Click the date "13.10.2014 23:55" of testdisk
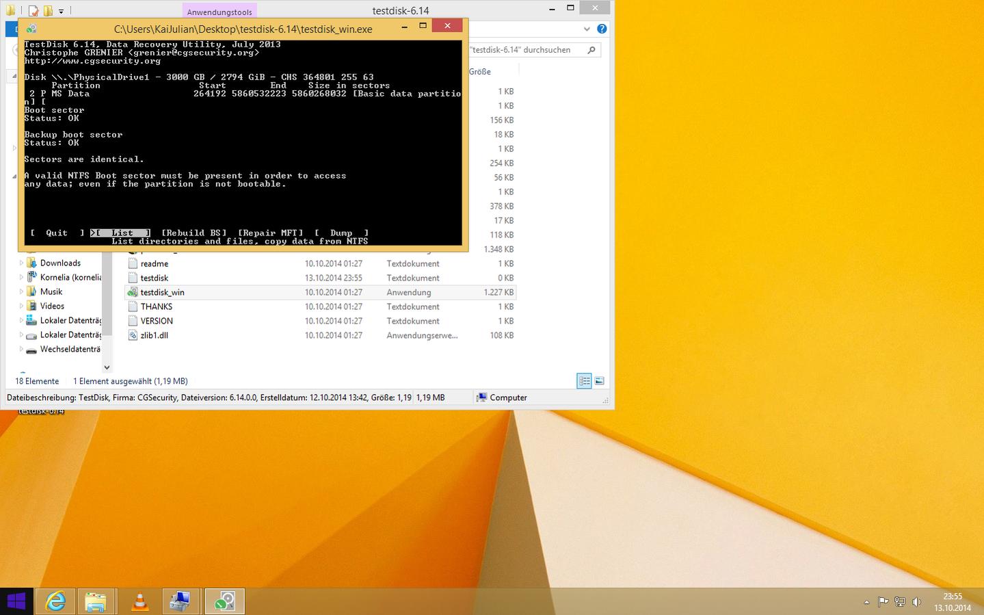The width and height of the screenshot is (984, 615). (x=334, y=278)
